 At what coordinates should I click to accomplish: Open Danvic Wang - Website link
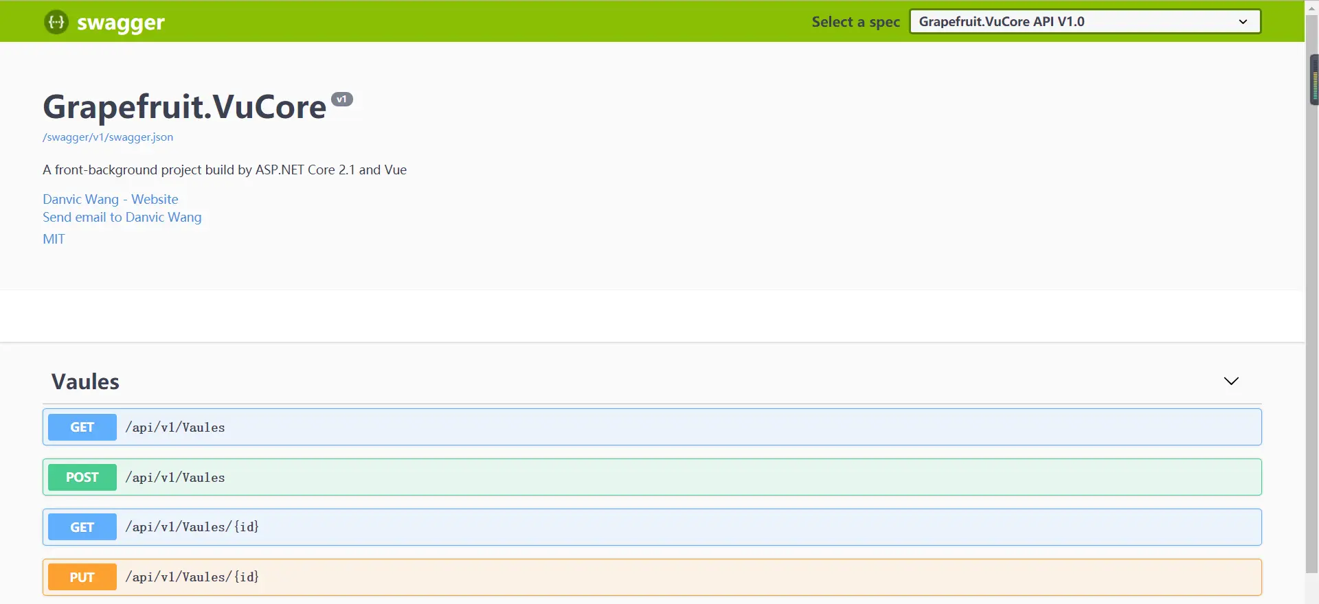point(111,199)
